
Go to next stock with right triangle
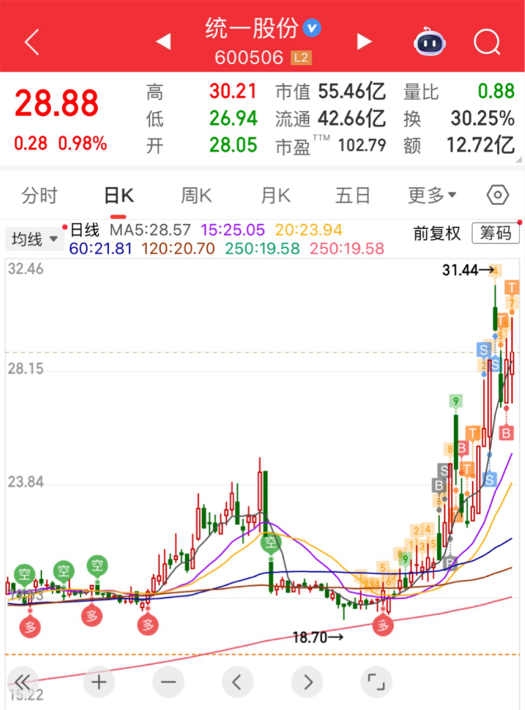[364, 42]
